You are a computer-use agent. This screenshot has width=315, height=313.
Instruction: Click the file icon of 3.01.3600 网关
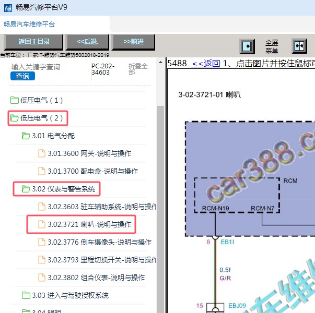coord(42,153)
